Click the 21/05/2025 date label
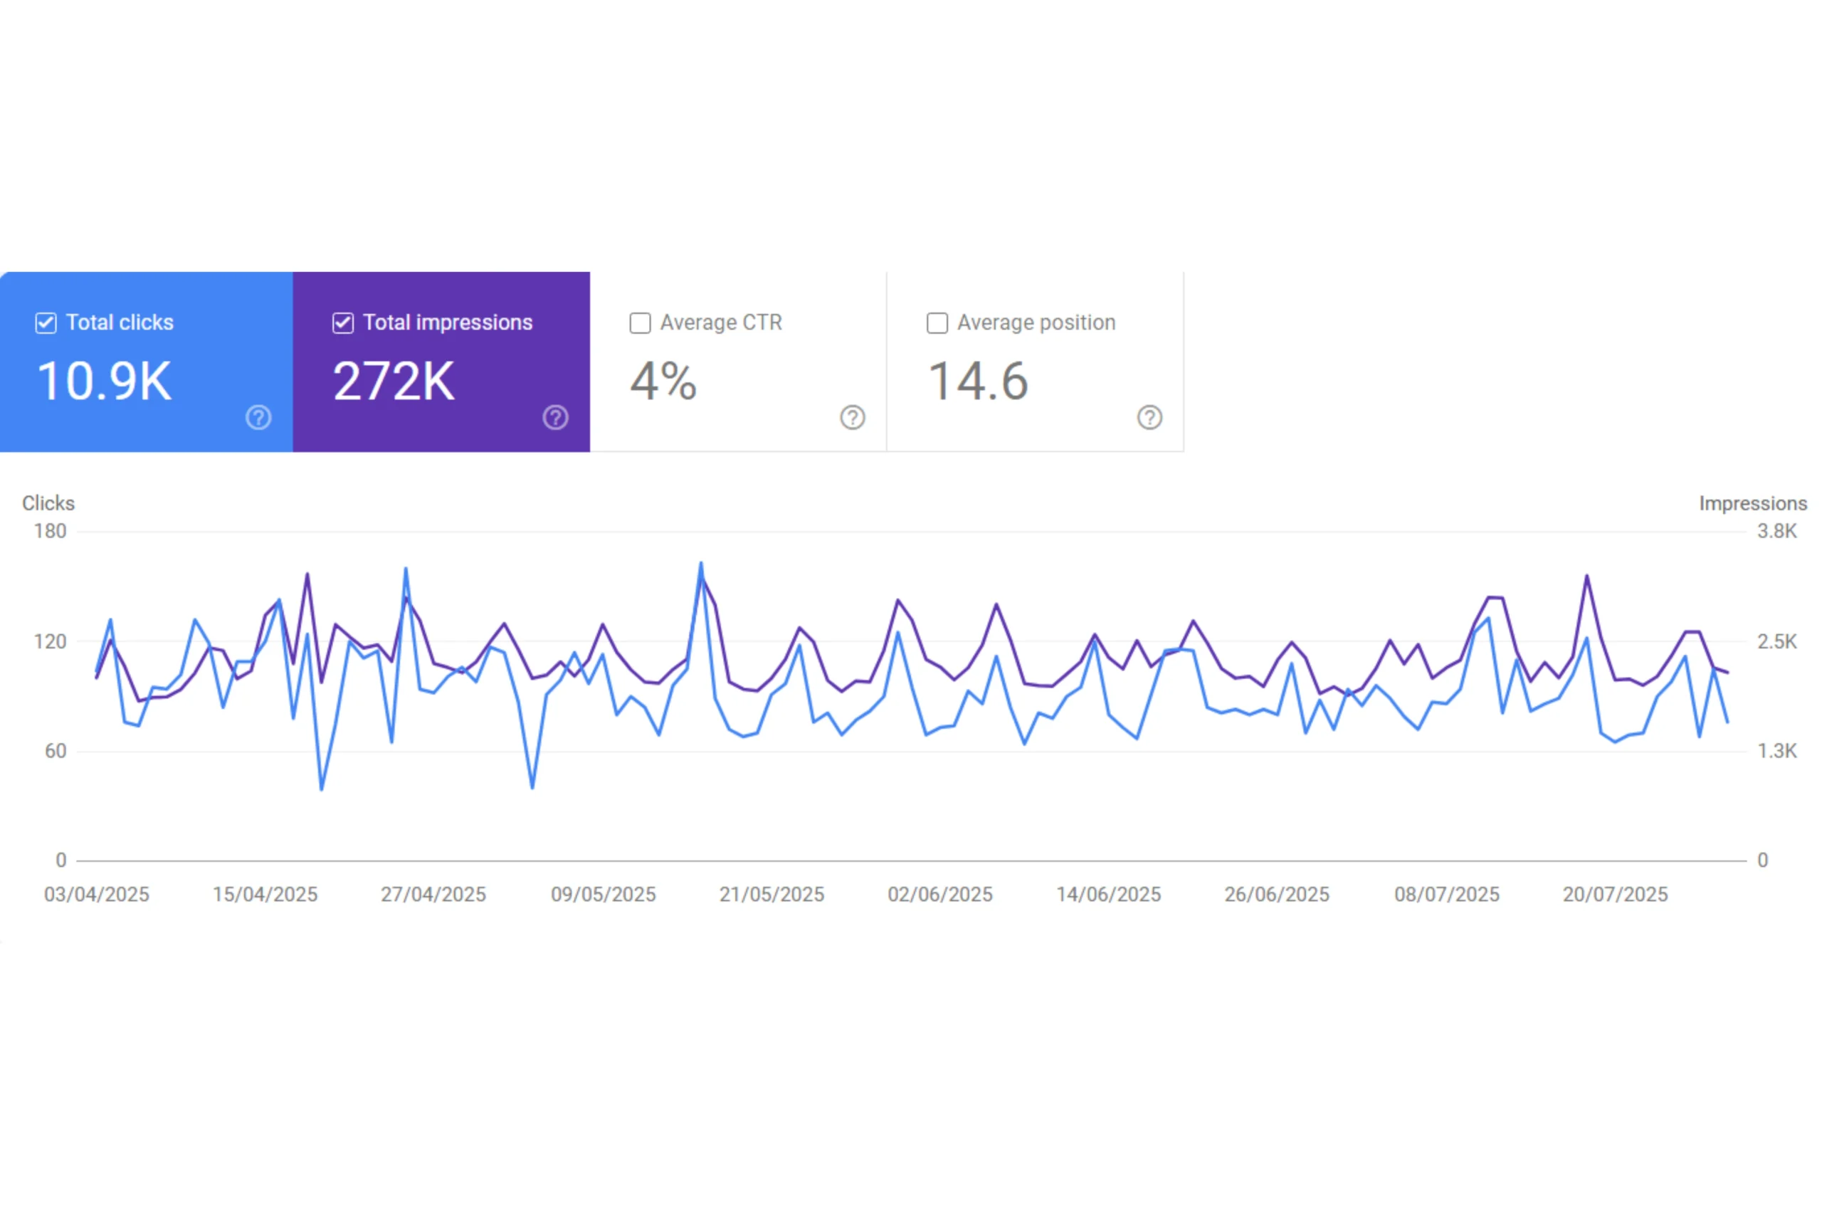The width and height of the screenshot is (1822, 1215). click(772, 894)
